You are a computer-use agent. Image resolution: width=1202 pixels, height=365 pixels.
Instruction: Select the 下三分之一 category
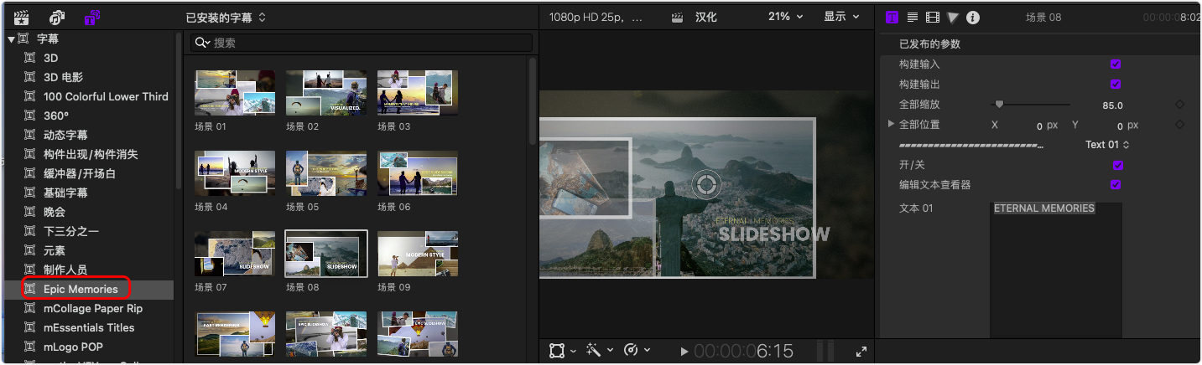coord(71,231)
